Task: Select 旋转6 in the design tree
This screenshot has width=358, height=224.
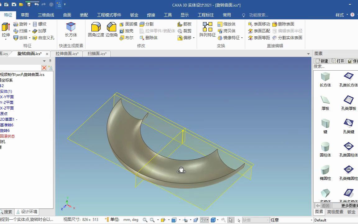Action: [5, 131]
